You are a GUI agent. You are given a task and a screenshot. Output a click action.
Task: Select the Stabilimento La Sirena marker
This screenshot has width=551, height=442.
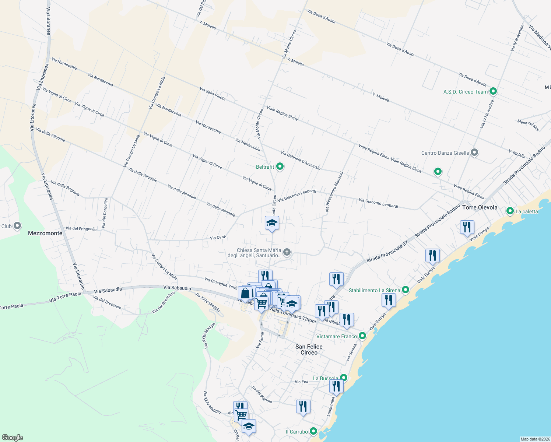point(405,290)
